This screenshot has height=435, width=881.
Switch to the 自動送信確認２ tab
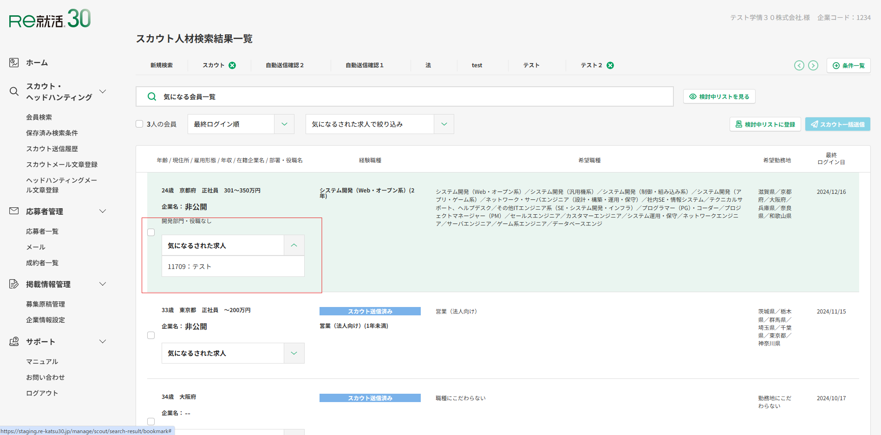(x=285, y=65)
